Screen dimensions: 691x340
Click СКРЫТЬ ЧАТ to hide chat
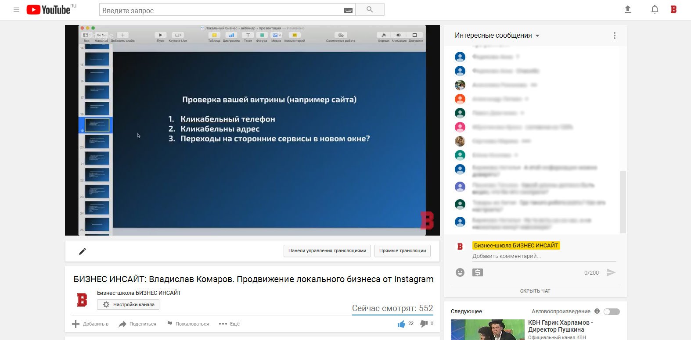point(535,291)
